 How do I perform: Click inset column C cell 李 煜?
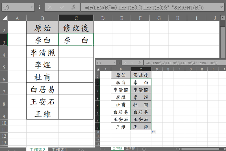click(x=141, y=97)
